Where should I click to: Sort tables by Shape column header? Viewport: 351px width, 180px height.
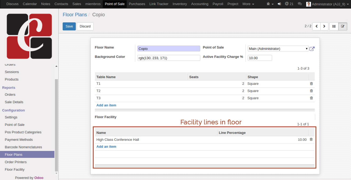pyautogui.click(x=277, y=77)
